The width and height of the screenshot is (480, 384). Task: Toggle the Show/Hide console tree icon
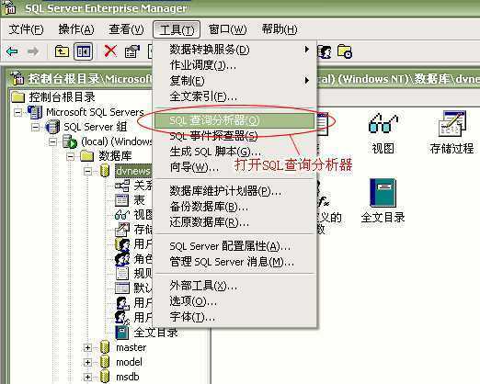coord(83,51)
